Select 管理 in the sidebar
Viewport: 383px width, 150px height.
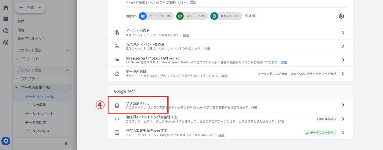click(21, 21)
